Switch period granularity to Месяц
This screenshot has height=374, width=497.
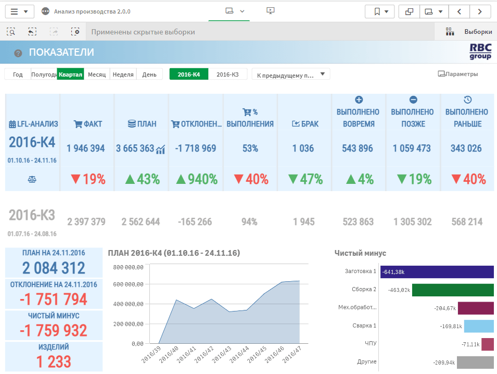(x=97, y=74)
